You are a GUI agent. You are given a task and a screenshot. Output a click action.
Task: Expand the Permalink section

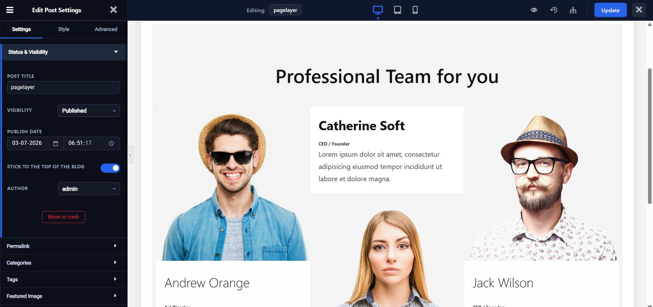click(x=64, y=246)
